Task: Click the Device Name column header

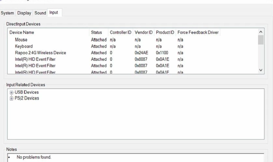Action: coord(22,33)
